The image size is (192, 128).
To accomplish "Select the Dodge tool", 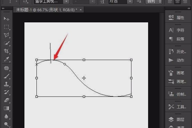I will coord(6,124).
